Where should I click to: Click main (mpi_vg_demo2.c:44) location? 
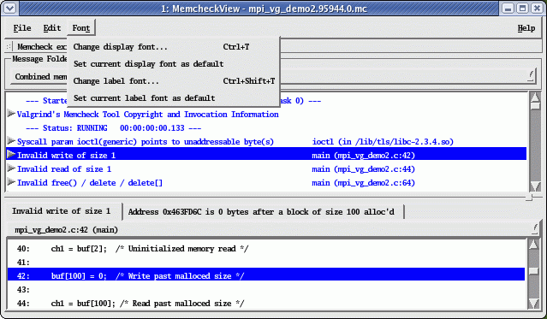coord(363,169)
